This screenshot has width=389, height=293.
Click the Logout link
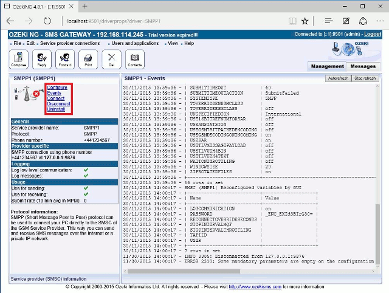pos(373,34)
